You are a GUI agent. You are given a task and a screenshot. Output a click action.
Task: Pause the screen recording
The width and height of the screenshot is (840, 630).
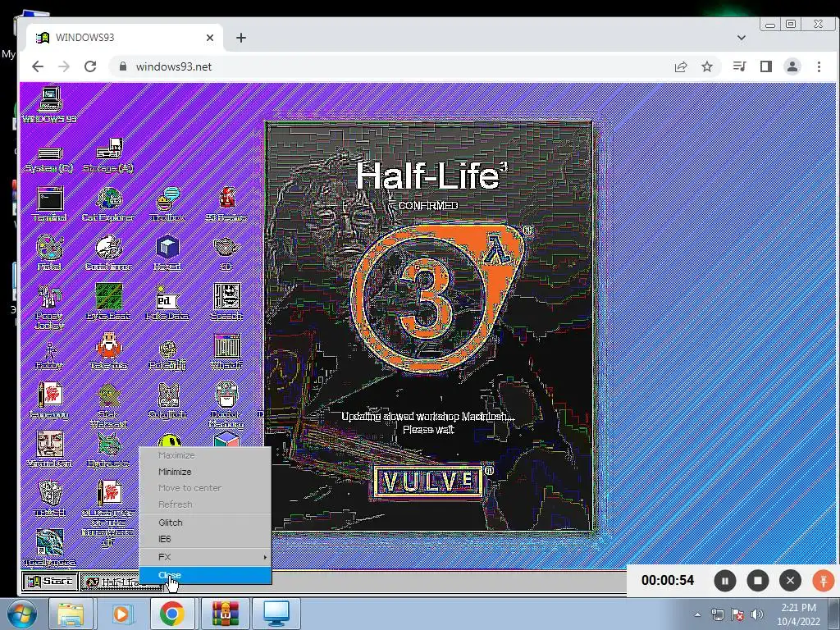click(x=725, y=581)
